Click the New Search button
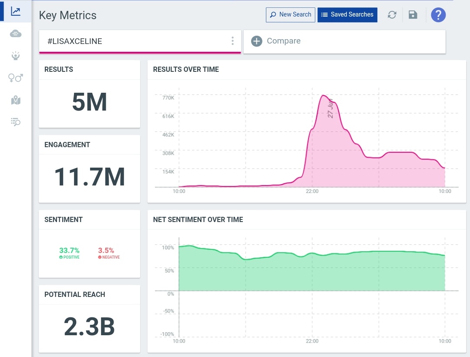 290,15
